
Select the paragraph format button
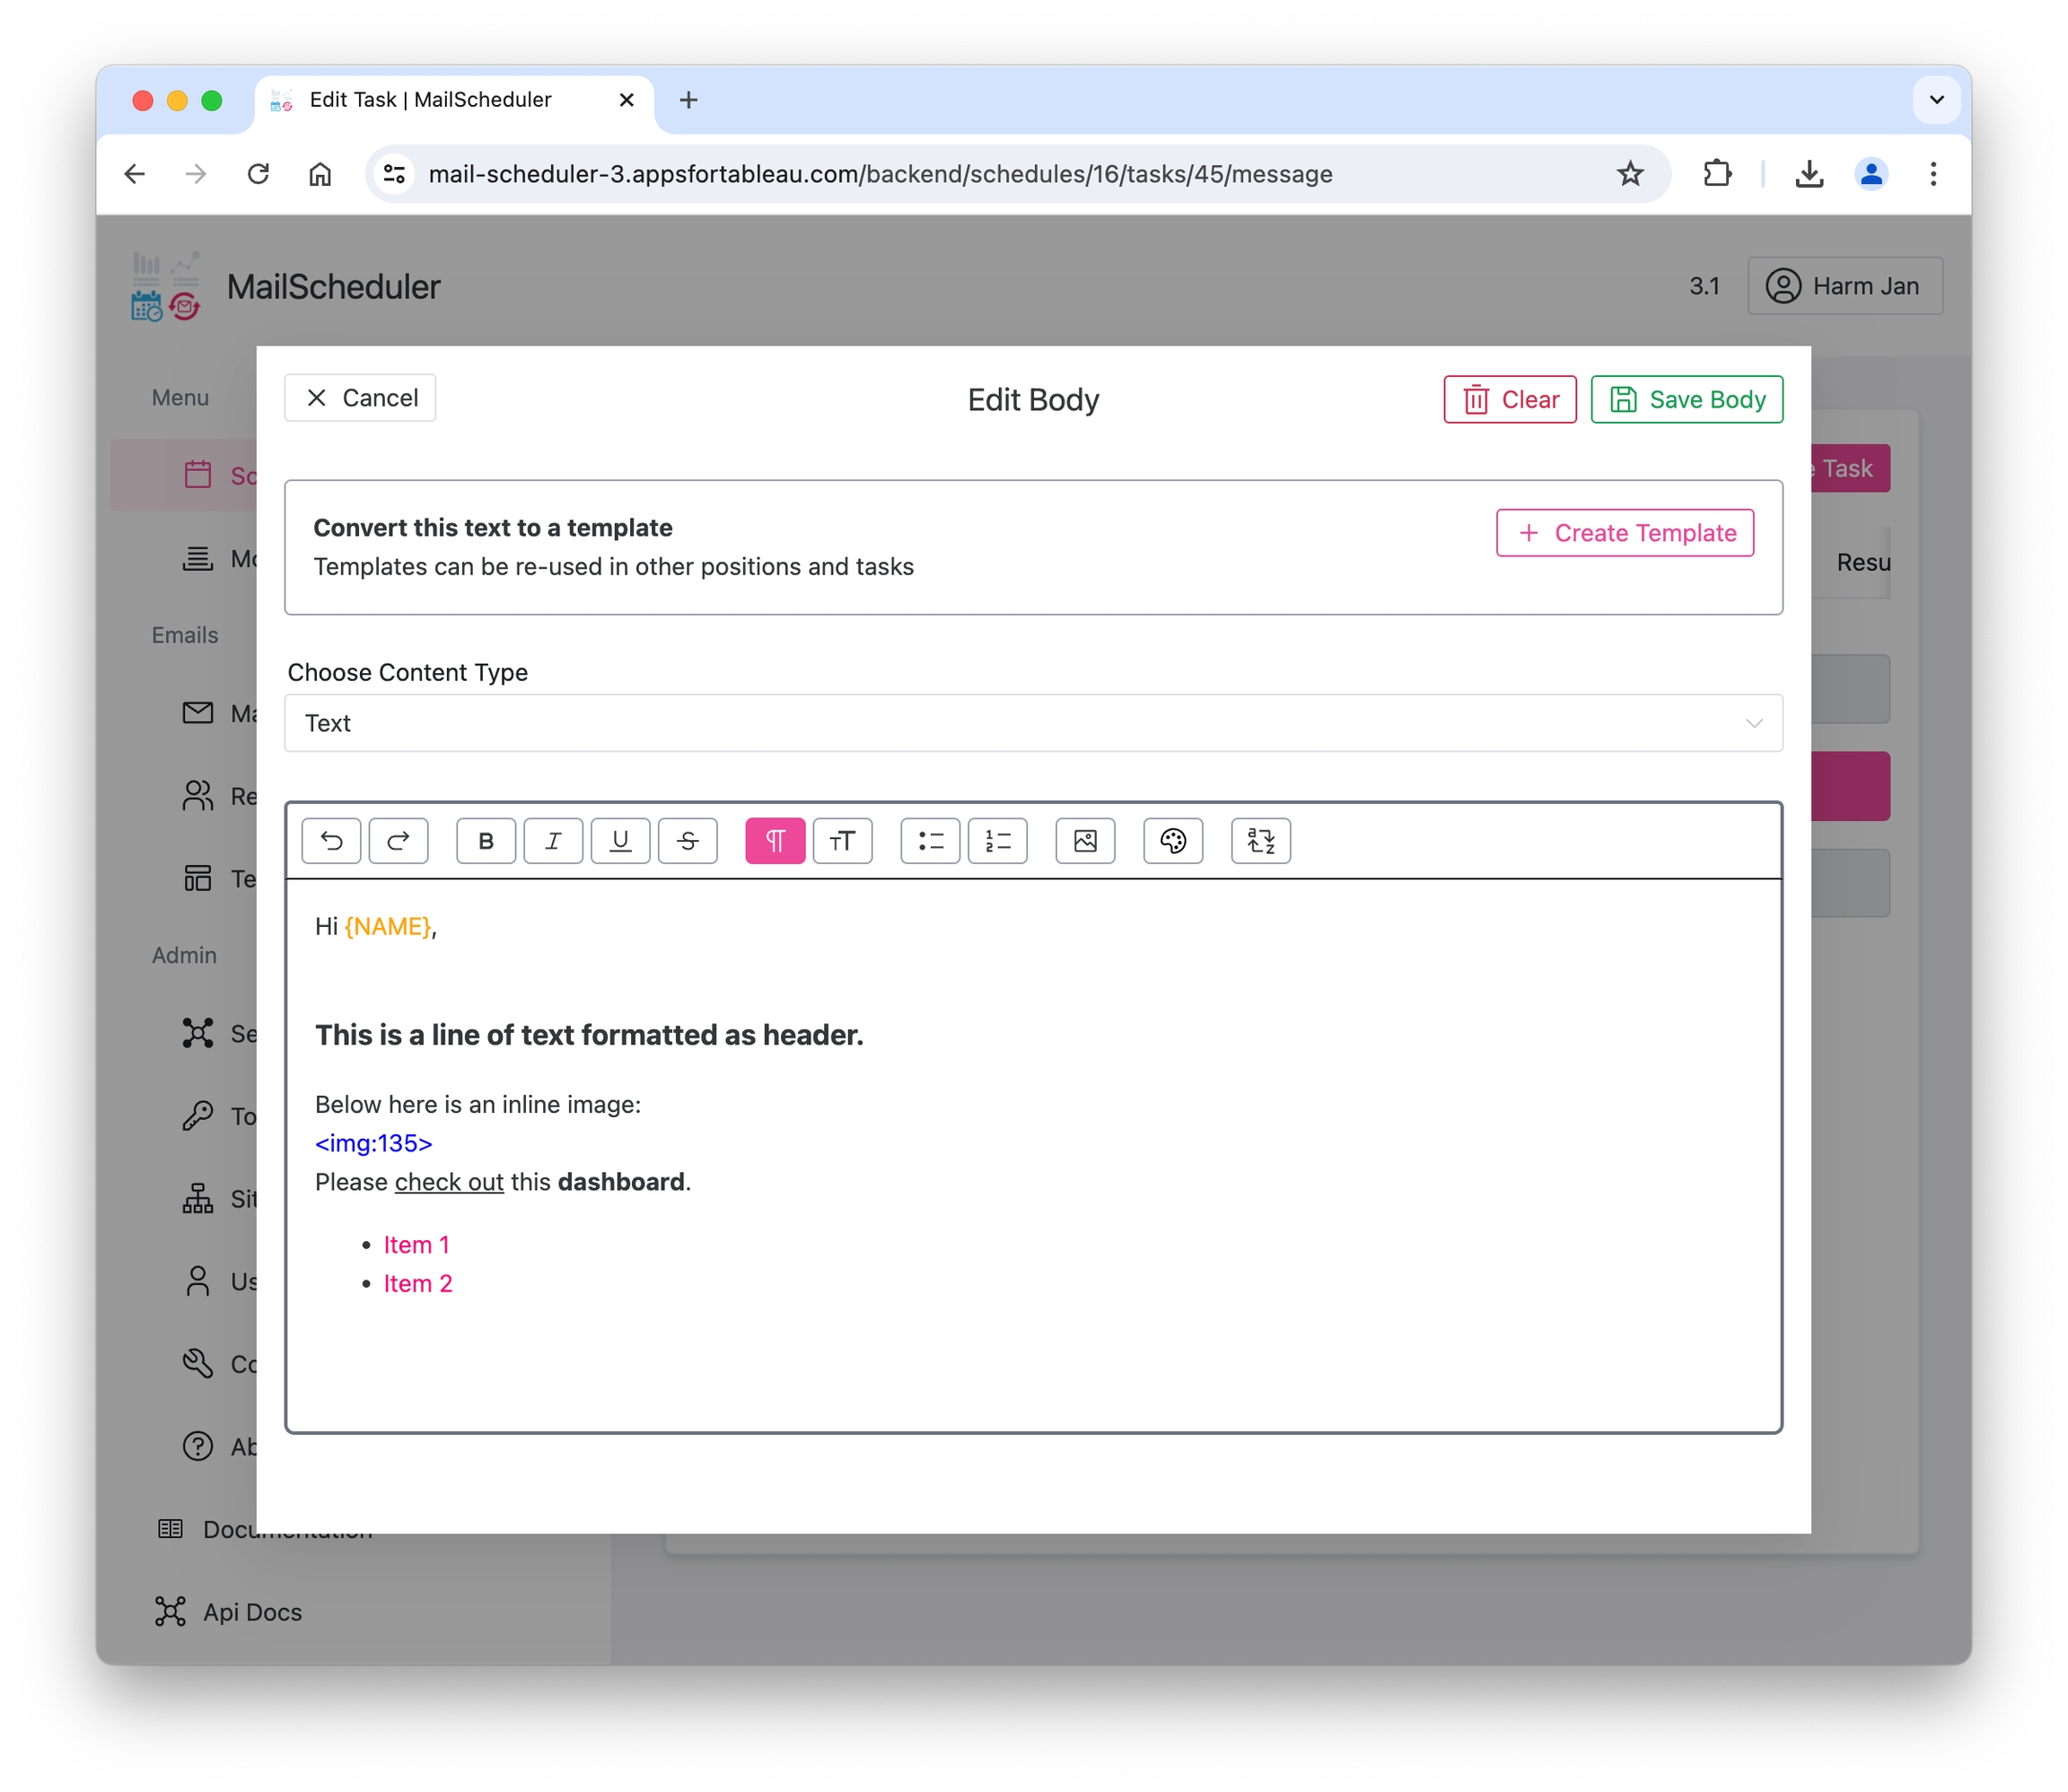775,840
